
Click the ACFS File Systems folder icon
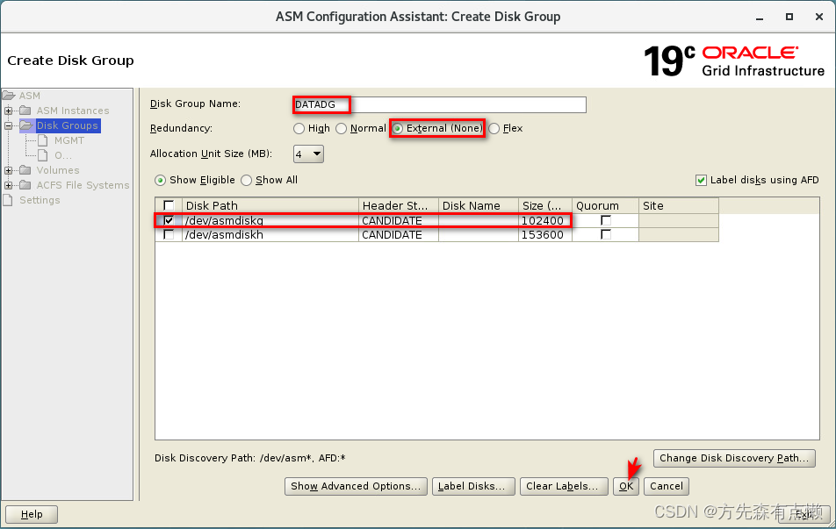tap(25, 185)
